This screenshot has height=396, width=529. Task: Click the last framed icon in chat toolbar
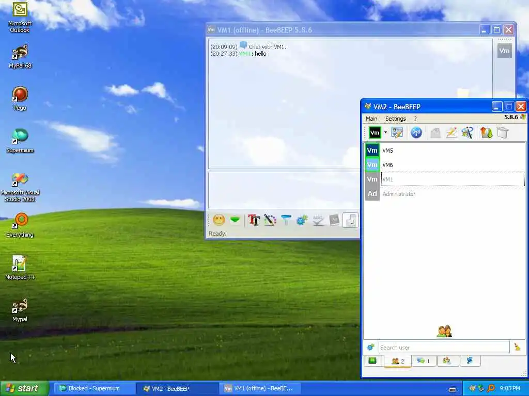click(350, 220)
